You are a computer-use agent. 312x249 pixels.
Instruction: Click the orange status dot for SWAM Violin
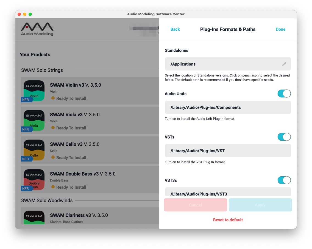coord(53,98)
